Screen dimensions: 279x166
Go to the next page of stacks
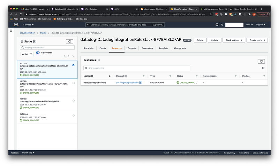point(73,56)
